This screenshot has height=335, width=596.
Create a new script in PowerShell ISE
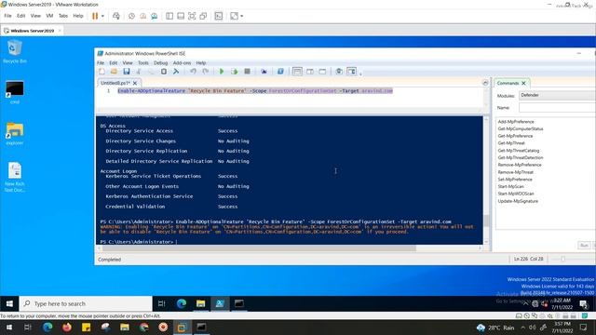click(x=102, y=72)
